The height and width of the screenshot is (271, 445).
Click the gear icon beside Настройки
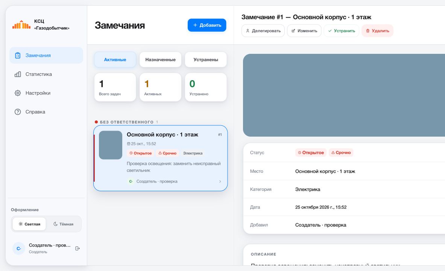tap(18, 93)
